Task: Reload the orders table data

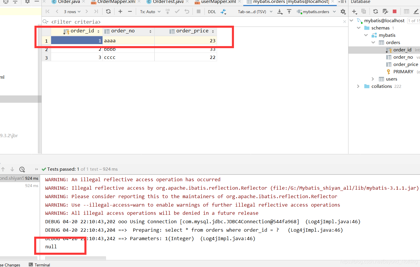Action: click(108, 11)
